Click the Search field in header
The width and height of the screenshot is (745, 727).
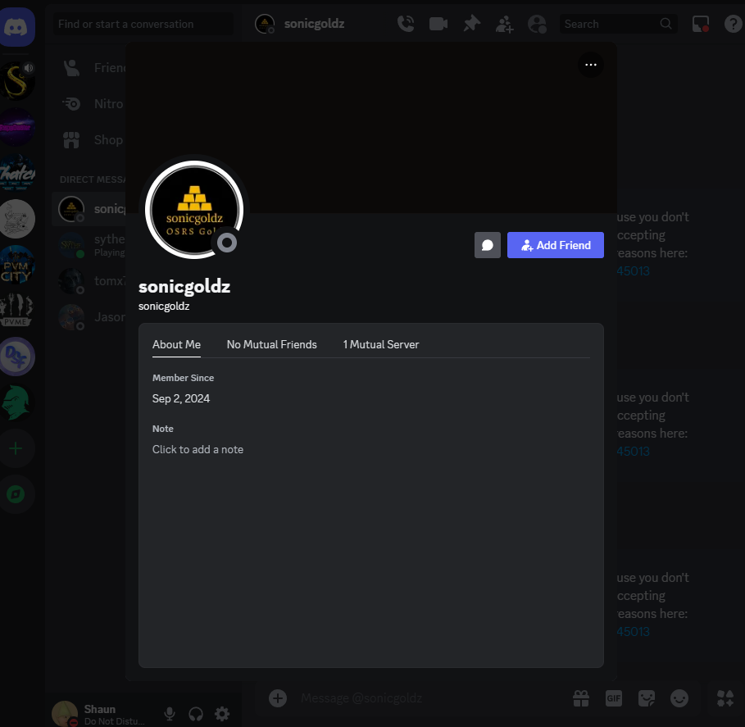(618, 24)
